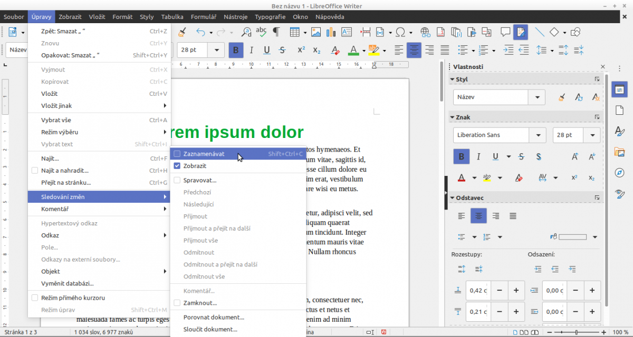The width and height of the screenshot is (633, 337).
Task: Collapse the Odstavec section in sidebar
Action: (453, 198)
